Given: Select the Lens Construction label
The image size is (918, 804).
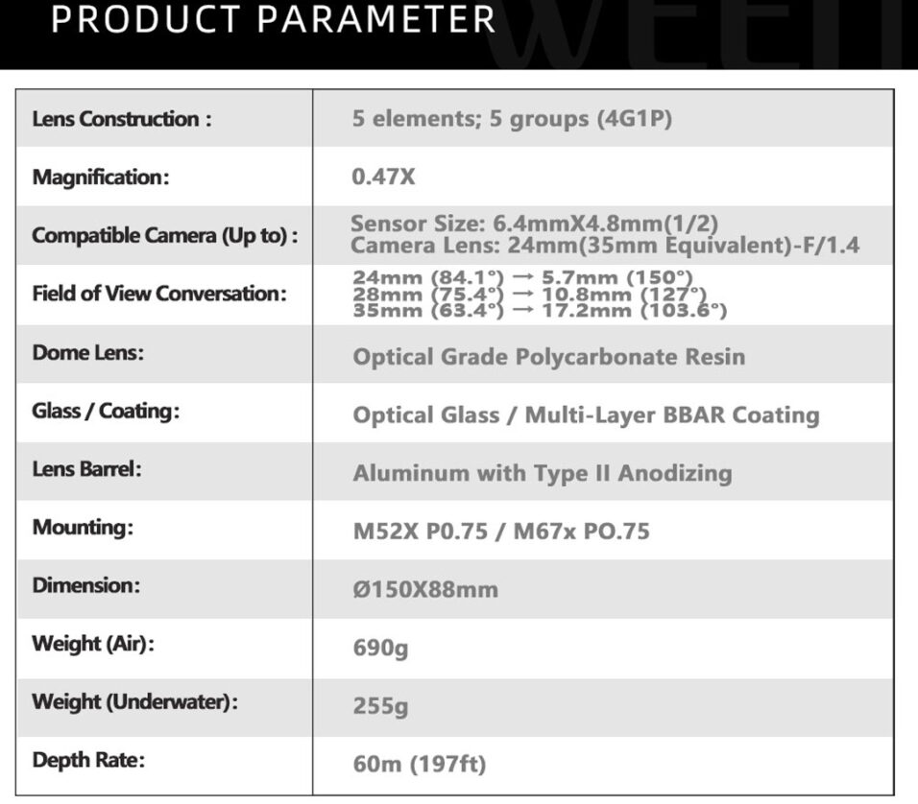Looking at the screenshot, I should [122, 119].
